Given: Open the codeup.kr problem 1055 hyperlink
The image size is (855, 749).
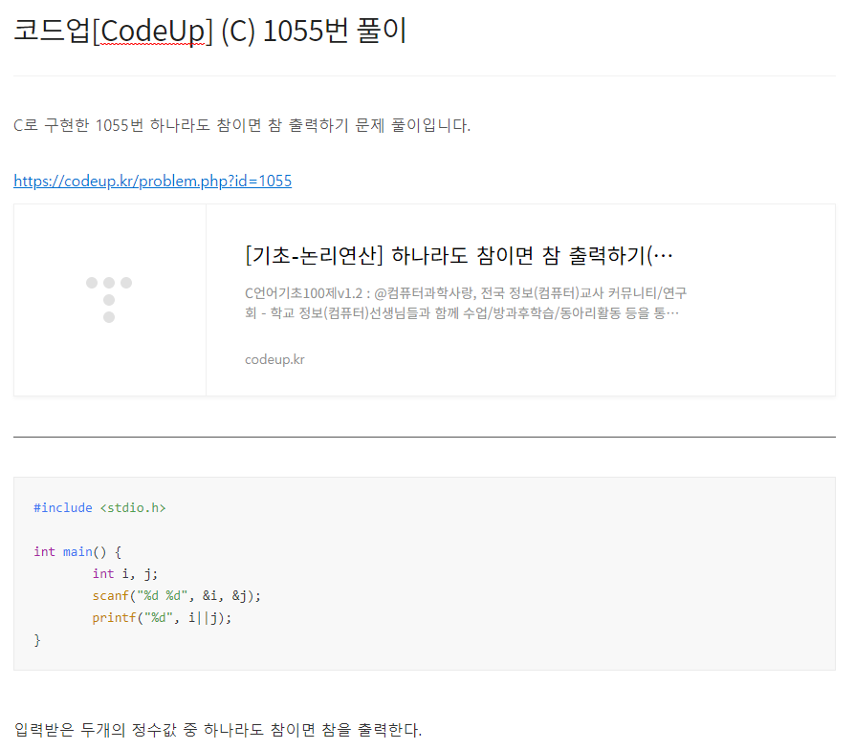Looking at the screenshot, I should pos(153,181).
